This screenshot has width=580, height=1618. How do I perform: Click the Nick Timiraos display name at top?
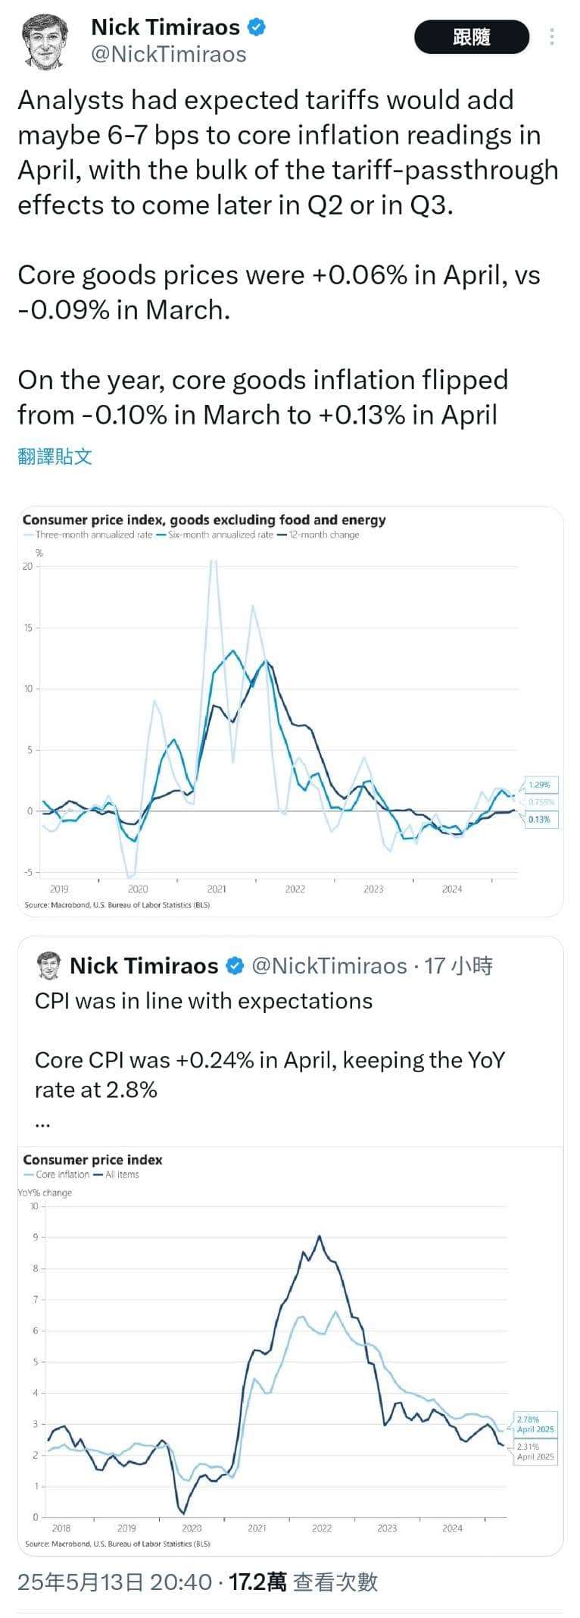(165, 27)
